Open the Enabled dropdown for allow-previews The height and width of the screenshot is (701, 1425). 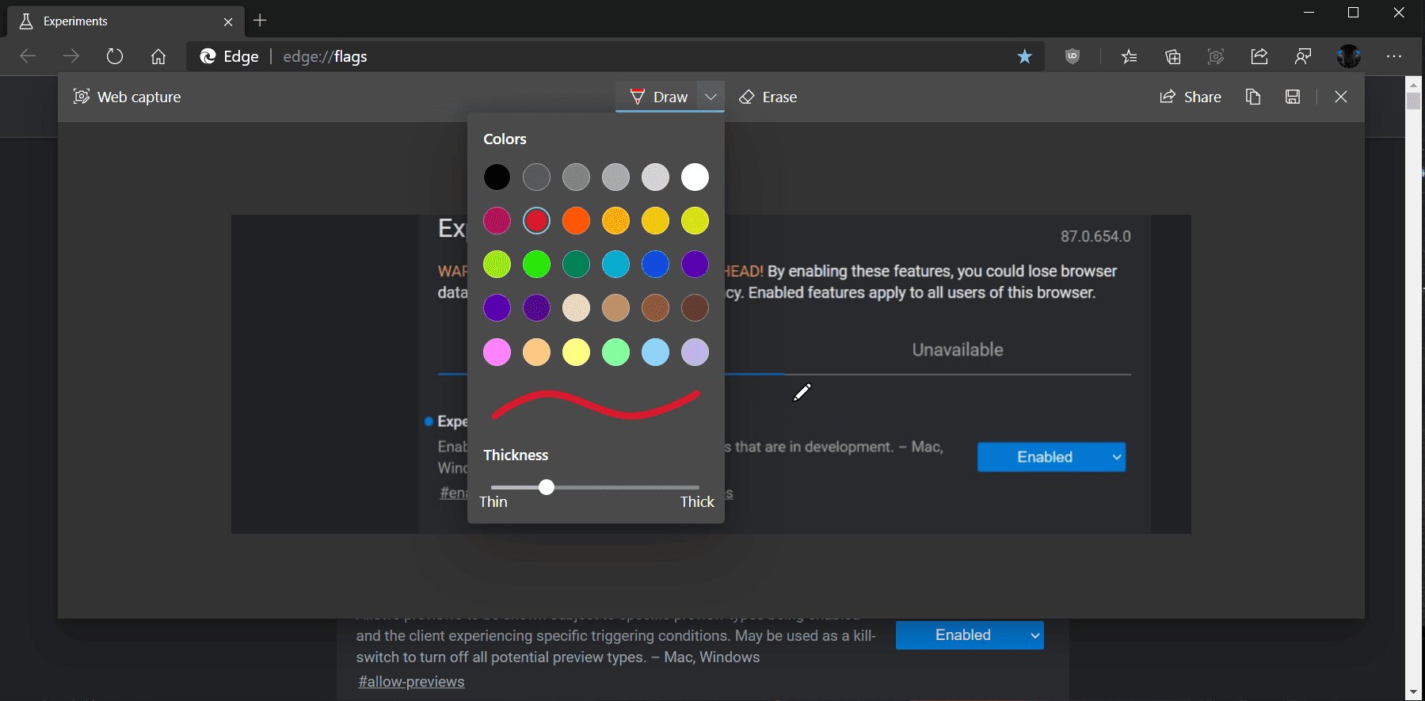pyautogui.click(x=970, y=635)
